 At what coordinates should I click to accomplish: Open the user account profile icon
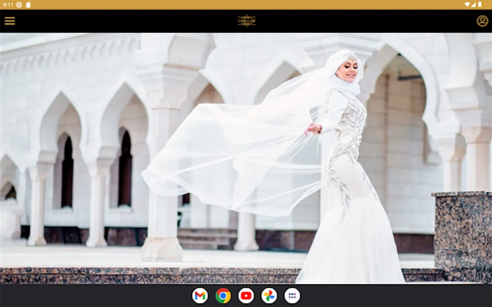click(x=482, y=21)
